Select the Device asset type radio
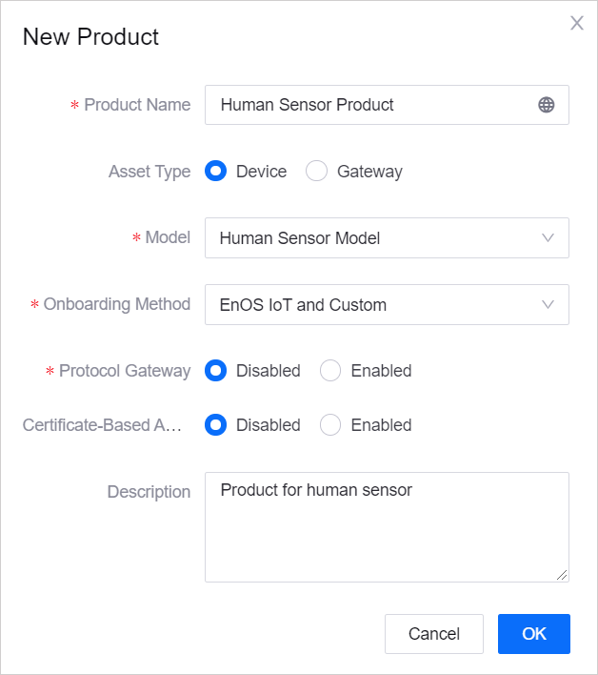Screen dimensions: 598x675 [x=216, y=171]
